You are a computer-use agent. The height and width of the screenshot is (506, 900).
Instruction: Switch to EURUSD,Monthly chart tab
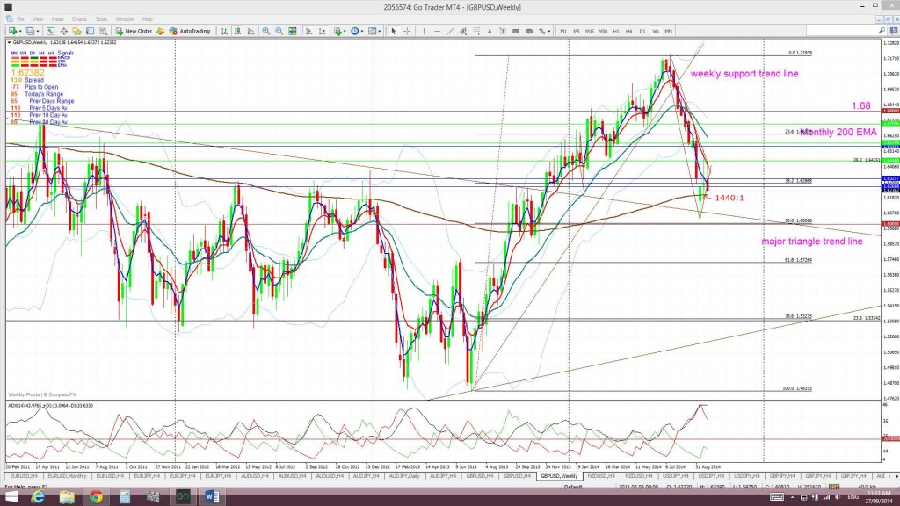click(67, 476)
